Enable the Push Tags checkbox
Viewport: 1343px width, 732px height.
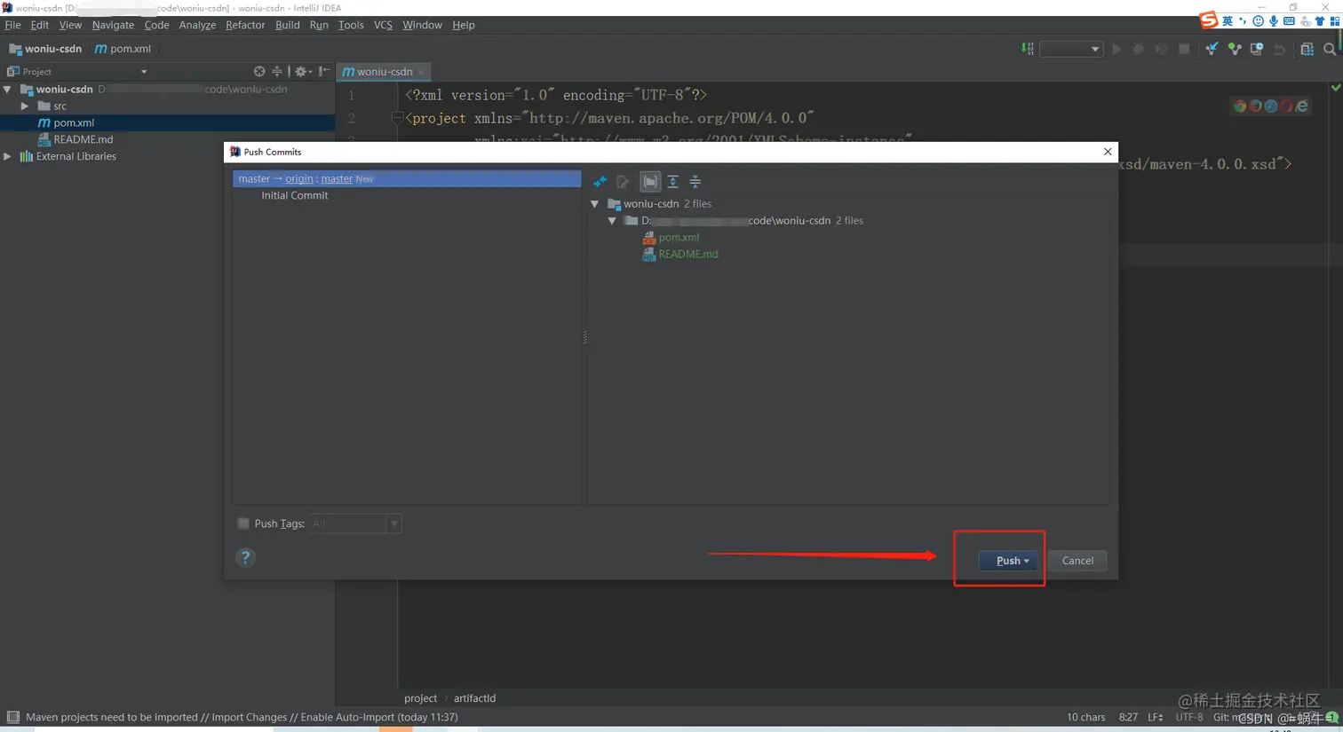[243, 523]
